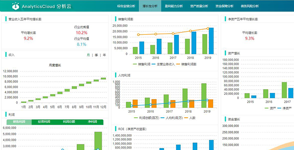
Task: Click the 2019 blue bar in 销售利润率 chart
Action: click(x=211, y=41)
